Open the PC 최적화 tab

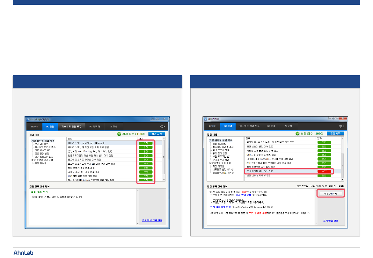94,127
